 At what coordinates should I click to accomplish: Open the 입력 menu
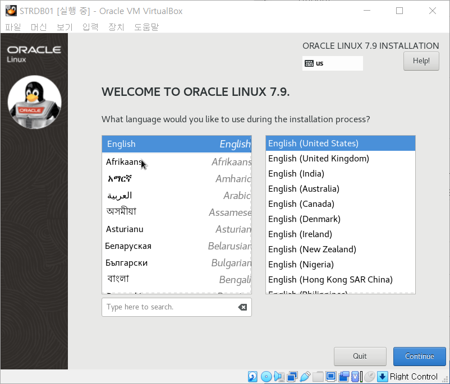[x=90, y=27]
